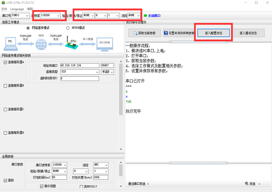Open the baud rate 115200 dropdown in the top bar
This screenshot has width=272, height=192.
[50, 15]
